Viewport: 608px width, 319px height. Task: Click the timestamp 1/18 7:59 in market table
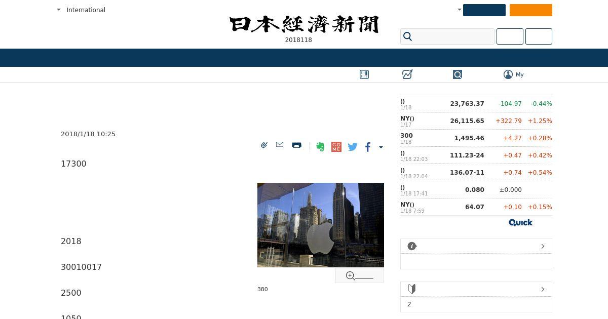tap(412, 211)
